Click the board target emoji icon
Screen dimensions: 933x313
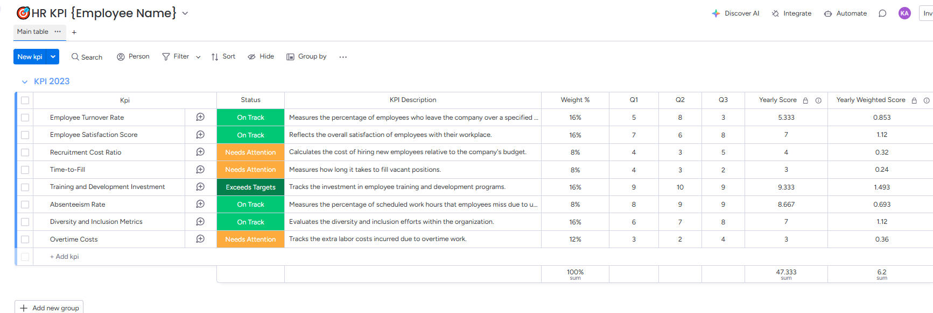23,13
